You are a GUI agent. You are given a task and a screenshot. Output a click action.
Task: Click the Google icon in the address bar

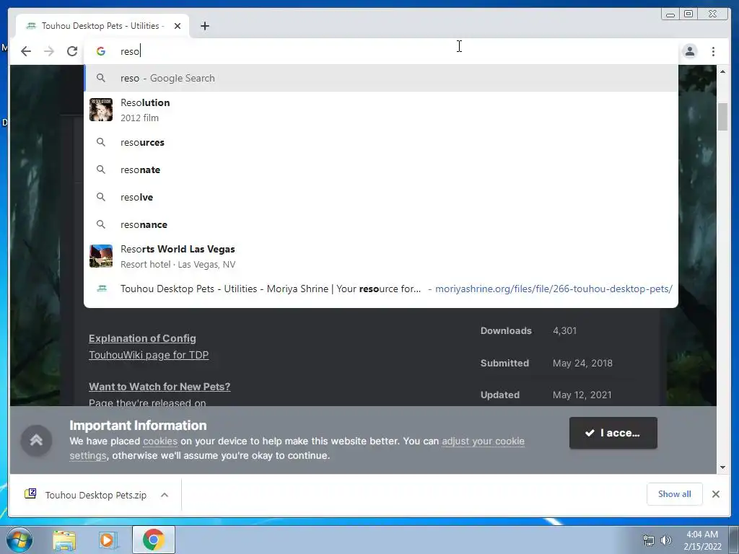coord(101,51)
